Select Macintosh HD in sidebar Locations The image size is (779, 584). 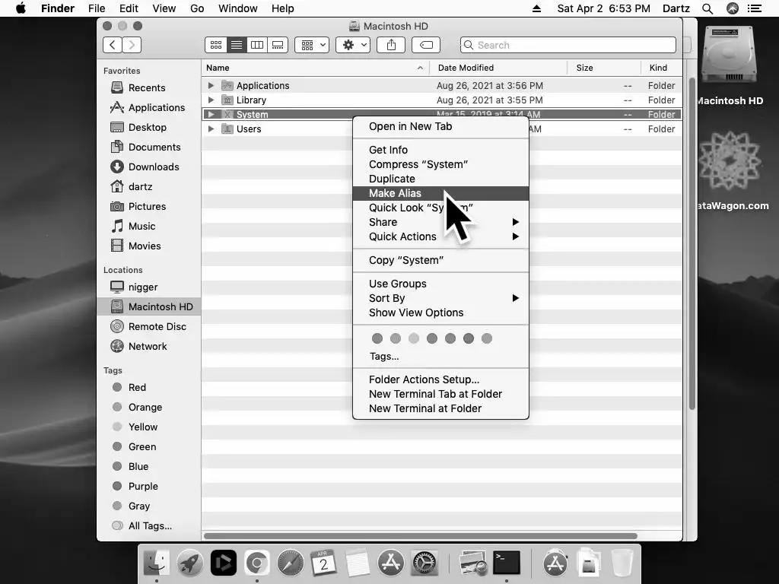149,307
